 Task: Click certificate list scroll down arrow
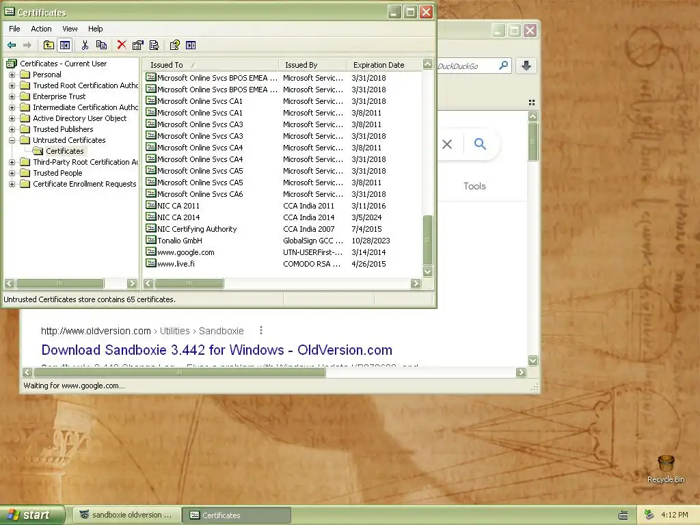click(x=427, y=271)
